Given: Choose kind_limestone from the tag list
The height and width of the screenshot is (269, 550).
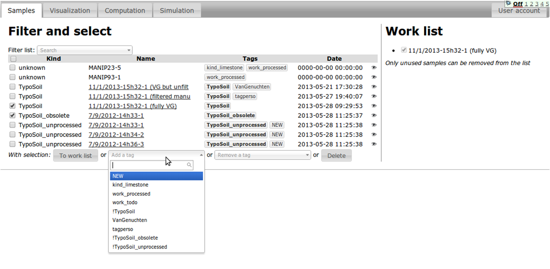Looking at the screenshot, I should pos(156,185).
